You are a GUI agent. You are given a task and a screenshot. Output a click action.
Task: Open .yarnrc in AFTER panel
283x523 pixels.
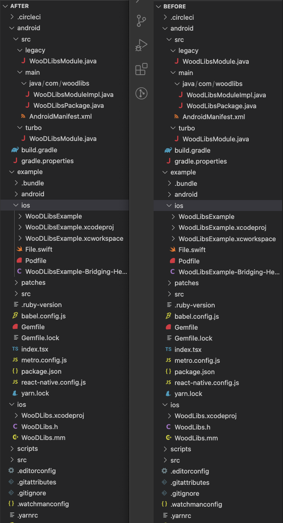28,515
